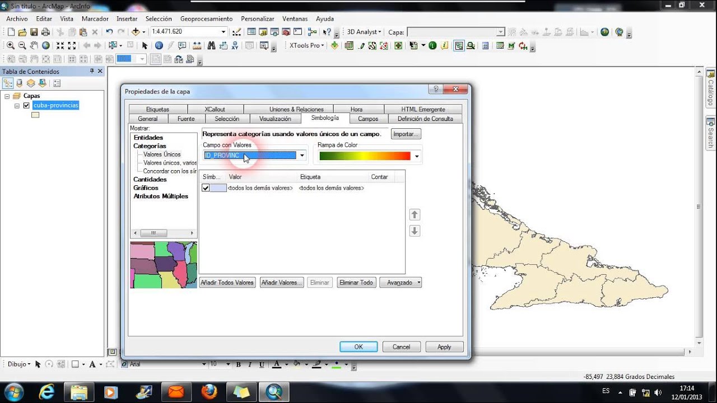Click the Open folder icon in toolbar
Screen dimensions: 717x403
[x=22, y=32]
